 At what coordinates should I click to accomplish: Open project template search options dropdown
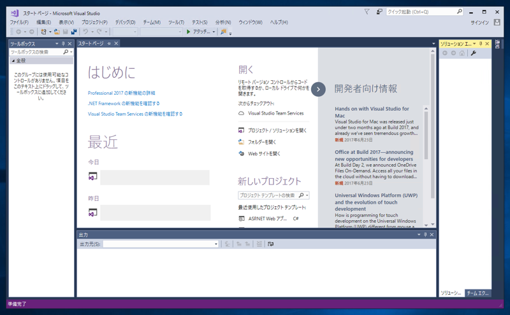pos(307,195)
